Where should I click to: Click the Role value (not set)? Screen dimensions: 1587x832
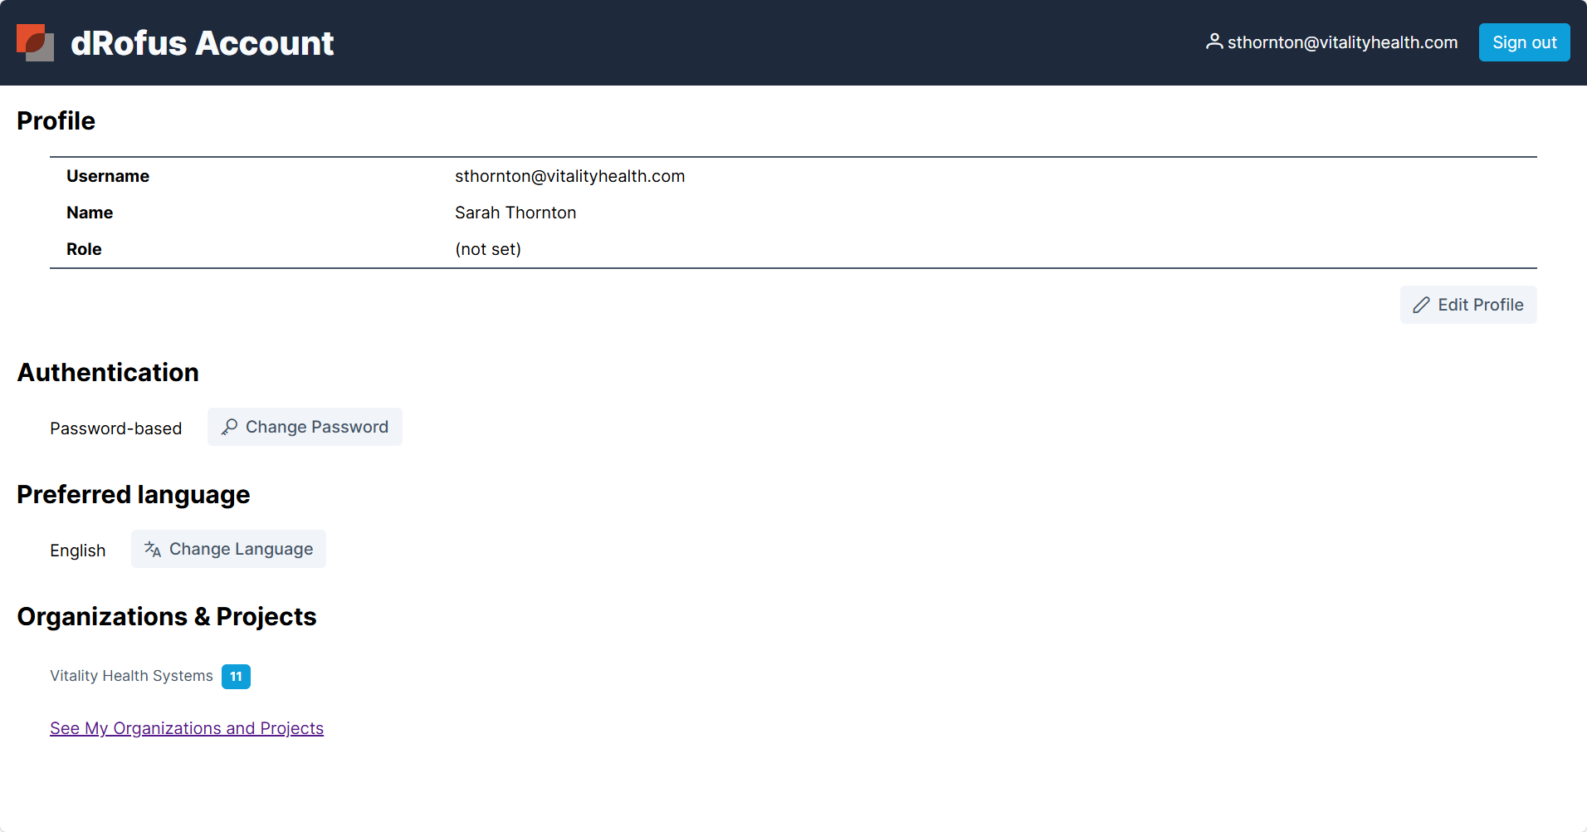(x=488, y=249)
